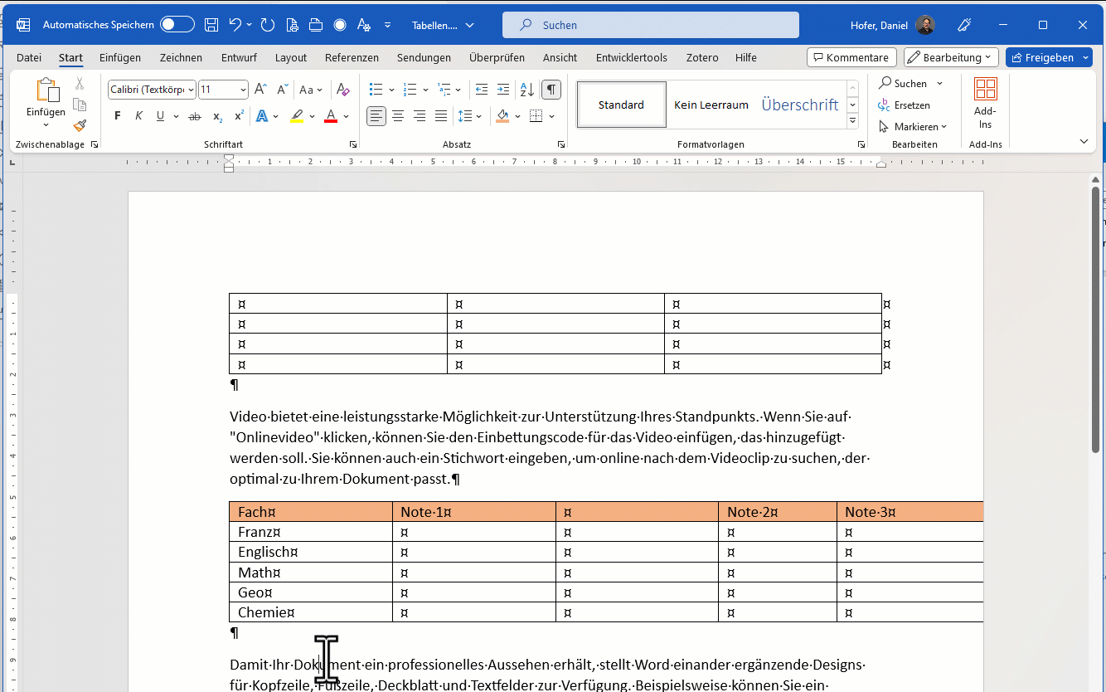
Task: Center align the paragraph text
Action: click(398, 116)
